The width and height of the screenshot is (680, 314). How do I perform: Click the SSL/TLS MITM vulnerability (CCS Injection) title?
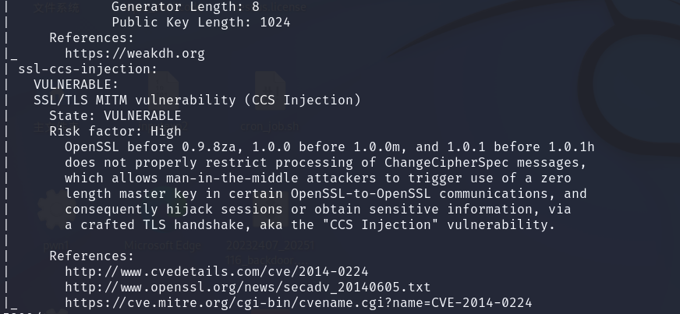(197, 100)
